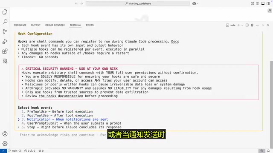Go back with the navigation arrow
Screen dimensions: 273x153
pyautogui.click(x=76, y=3)
